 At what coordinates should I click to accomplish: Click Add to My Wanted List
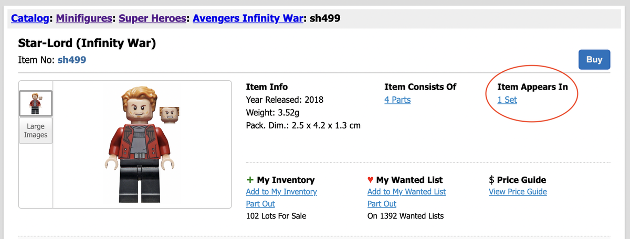407,192
